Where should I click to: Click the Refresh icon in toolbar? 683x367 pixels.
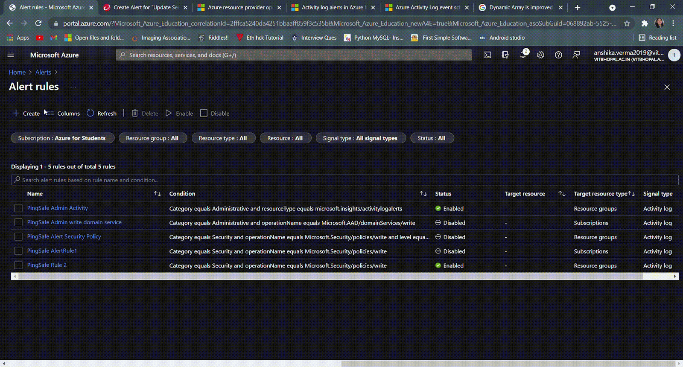[90, 113]
